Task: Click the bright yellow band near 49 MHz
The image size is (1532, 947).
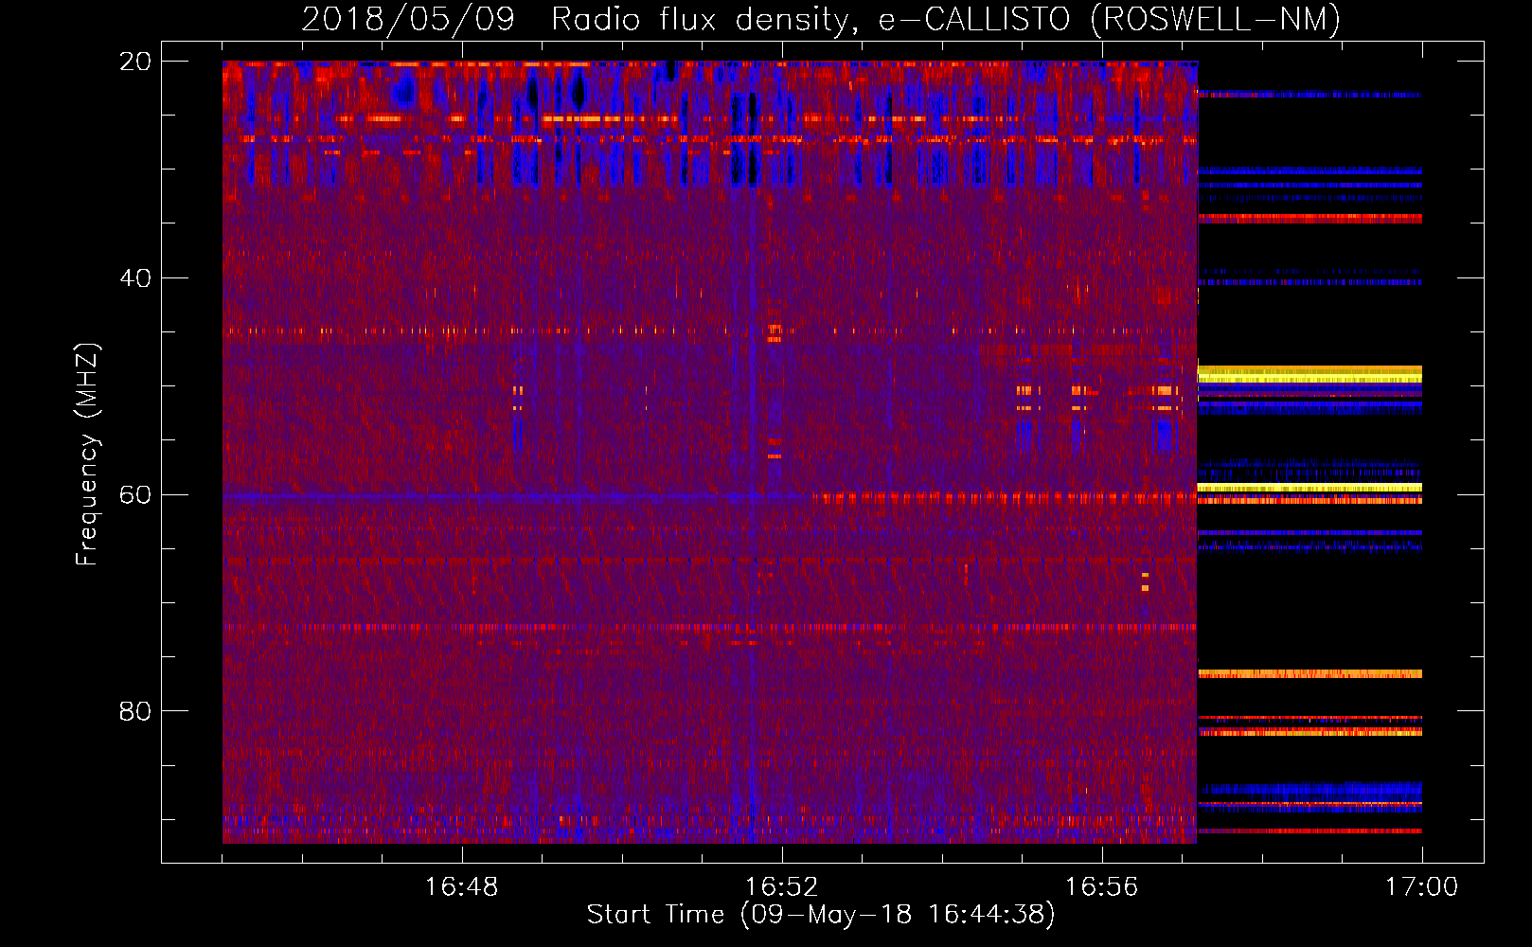Action: click(x=1309, y=374)
